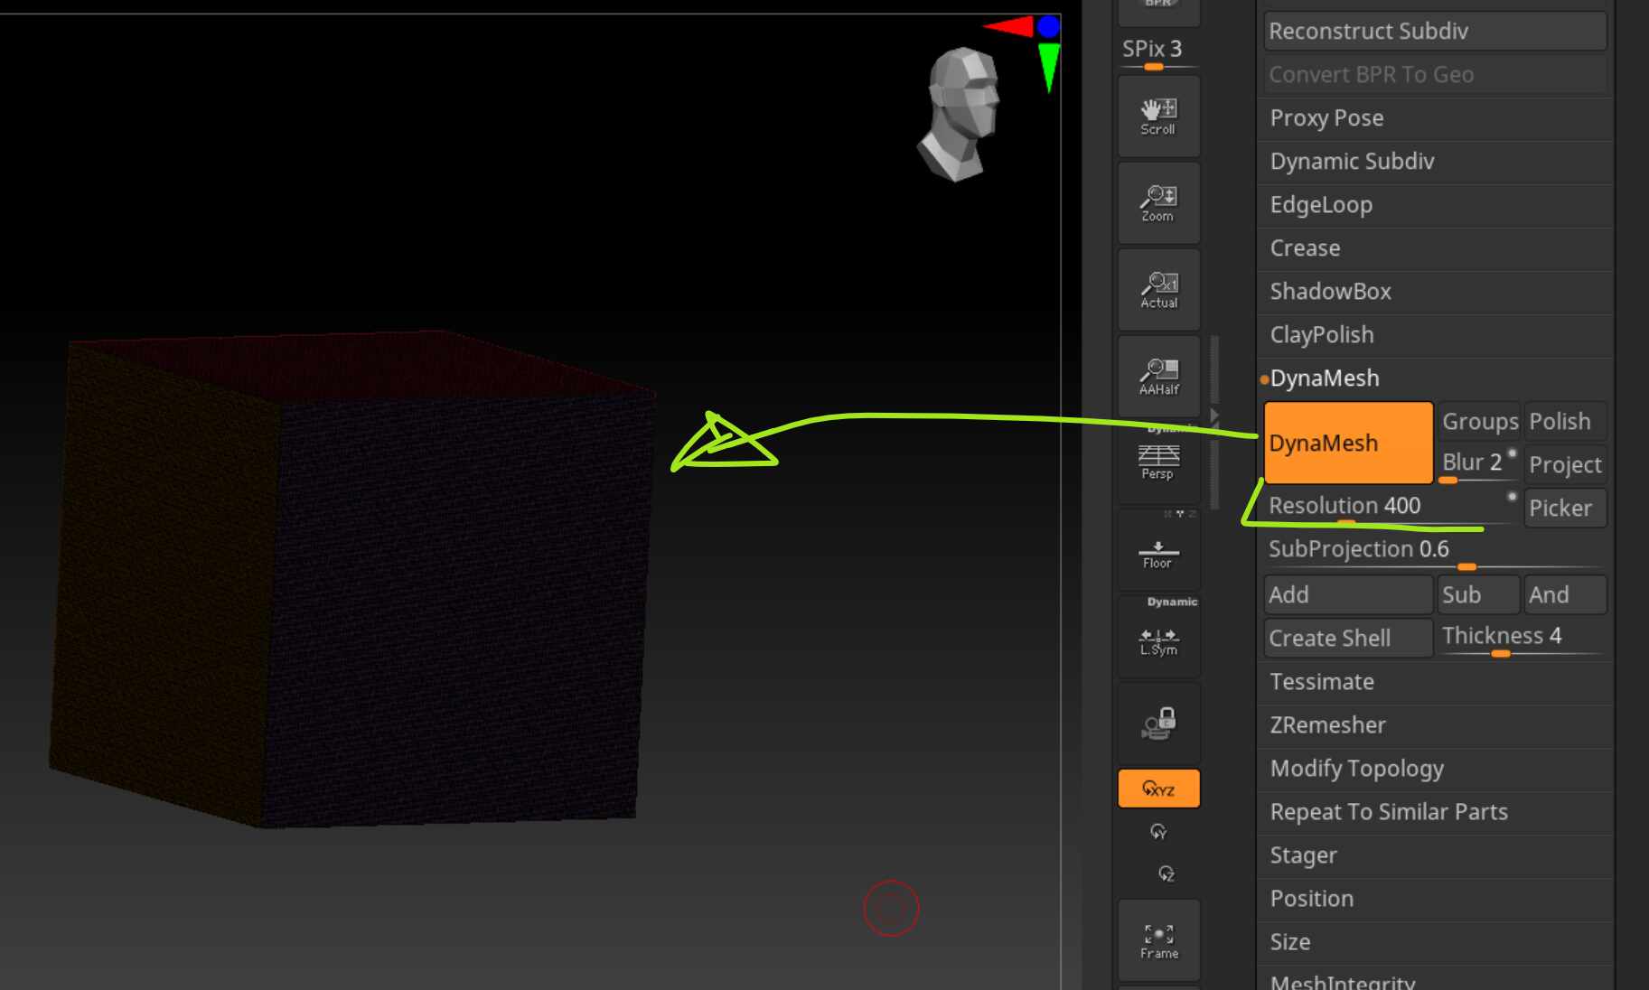
Task: Select the Scroll canvas icon
Action: (1158, 117)
